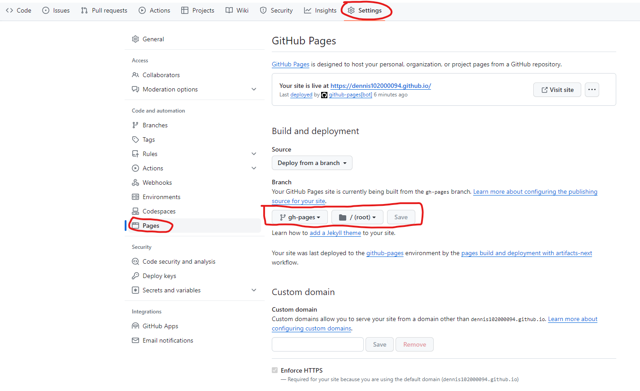Viewport: 640px width, 391px height.
Task: Click the Code security shield-search icon
Action: coord(135,261)
